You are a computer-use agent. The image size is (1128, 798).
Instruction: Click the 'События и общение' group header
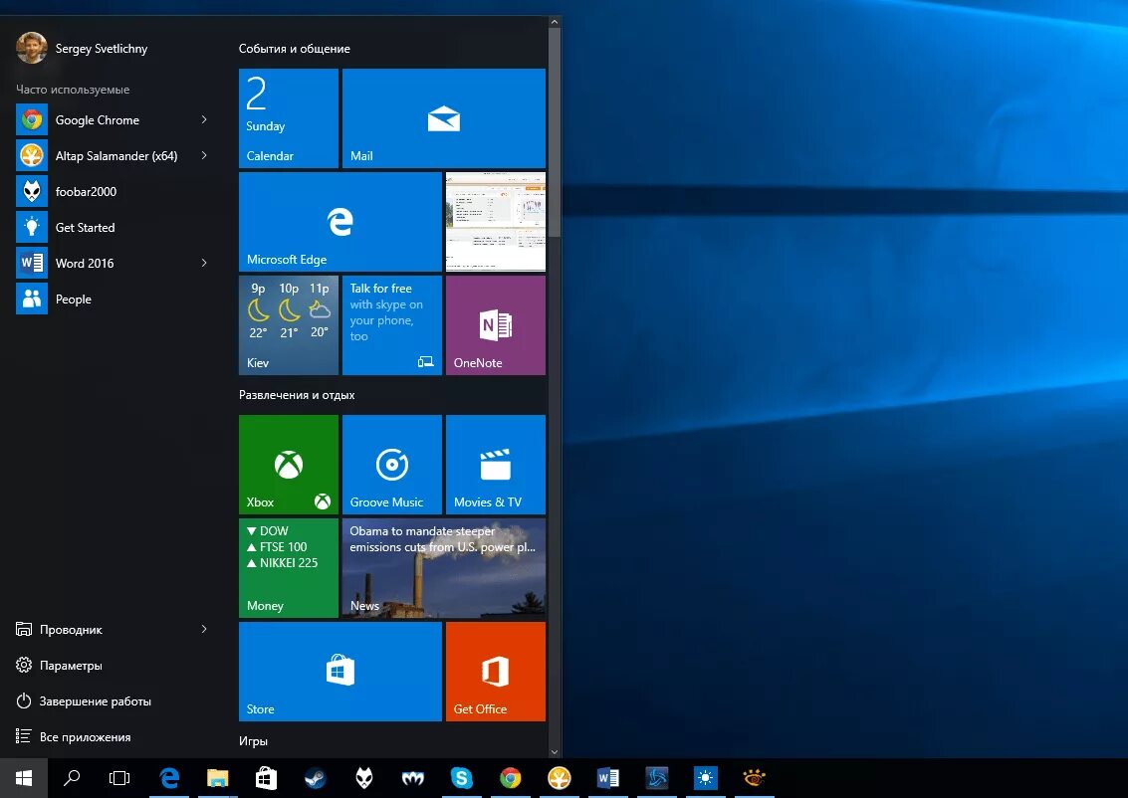295,49
